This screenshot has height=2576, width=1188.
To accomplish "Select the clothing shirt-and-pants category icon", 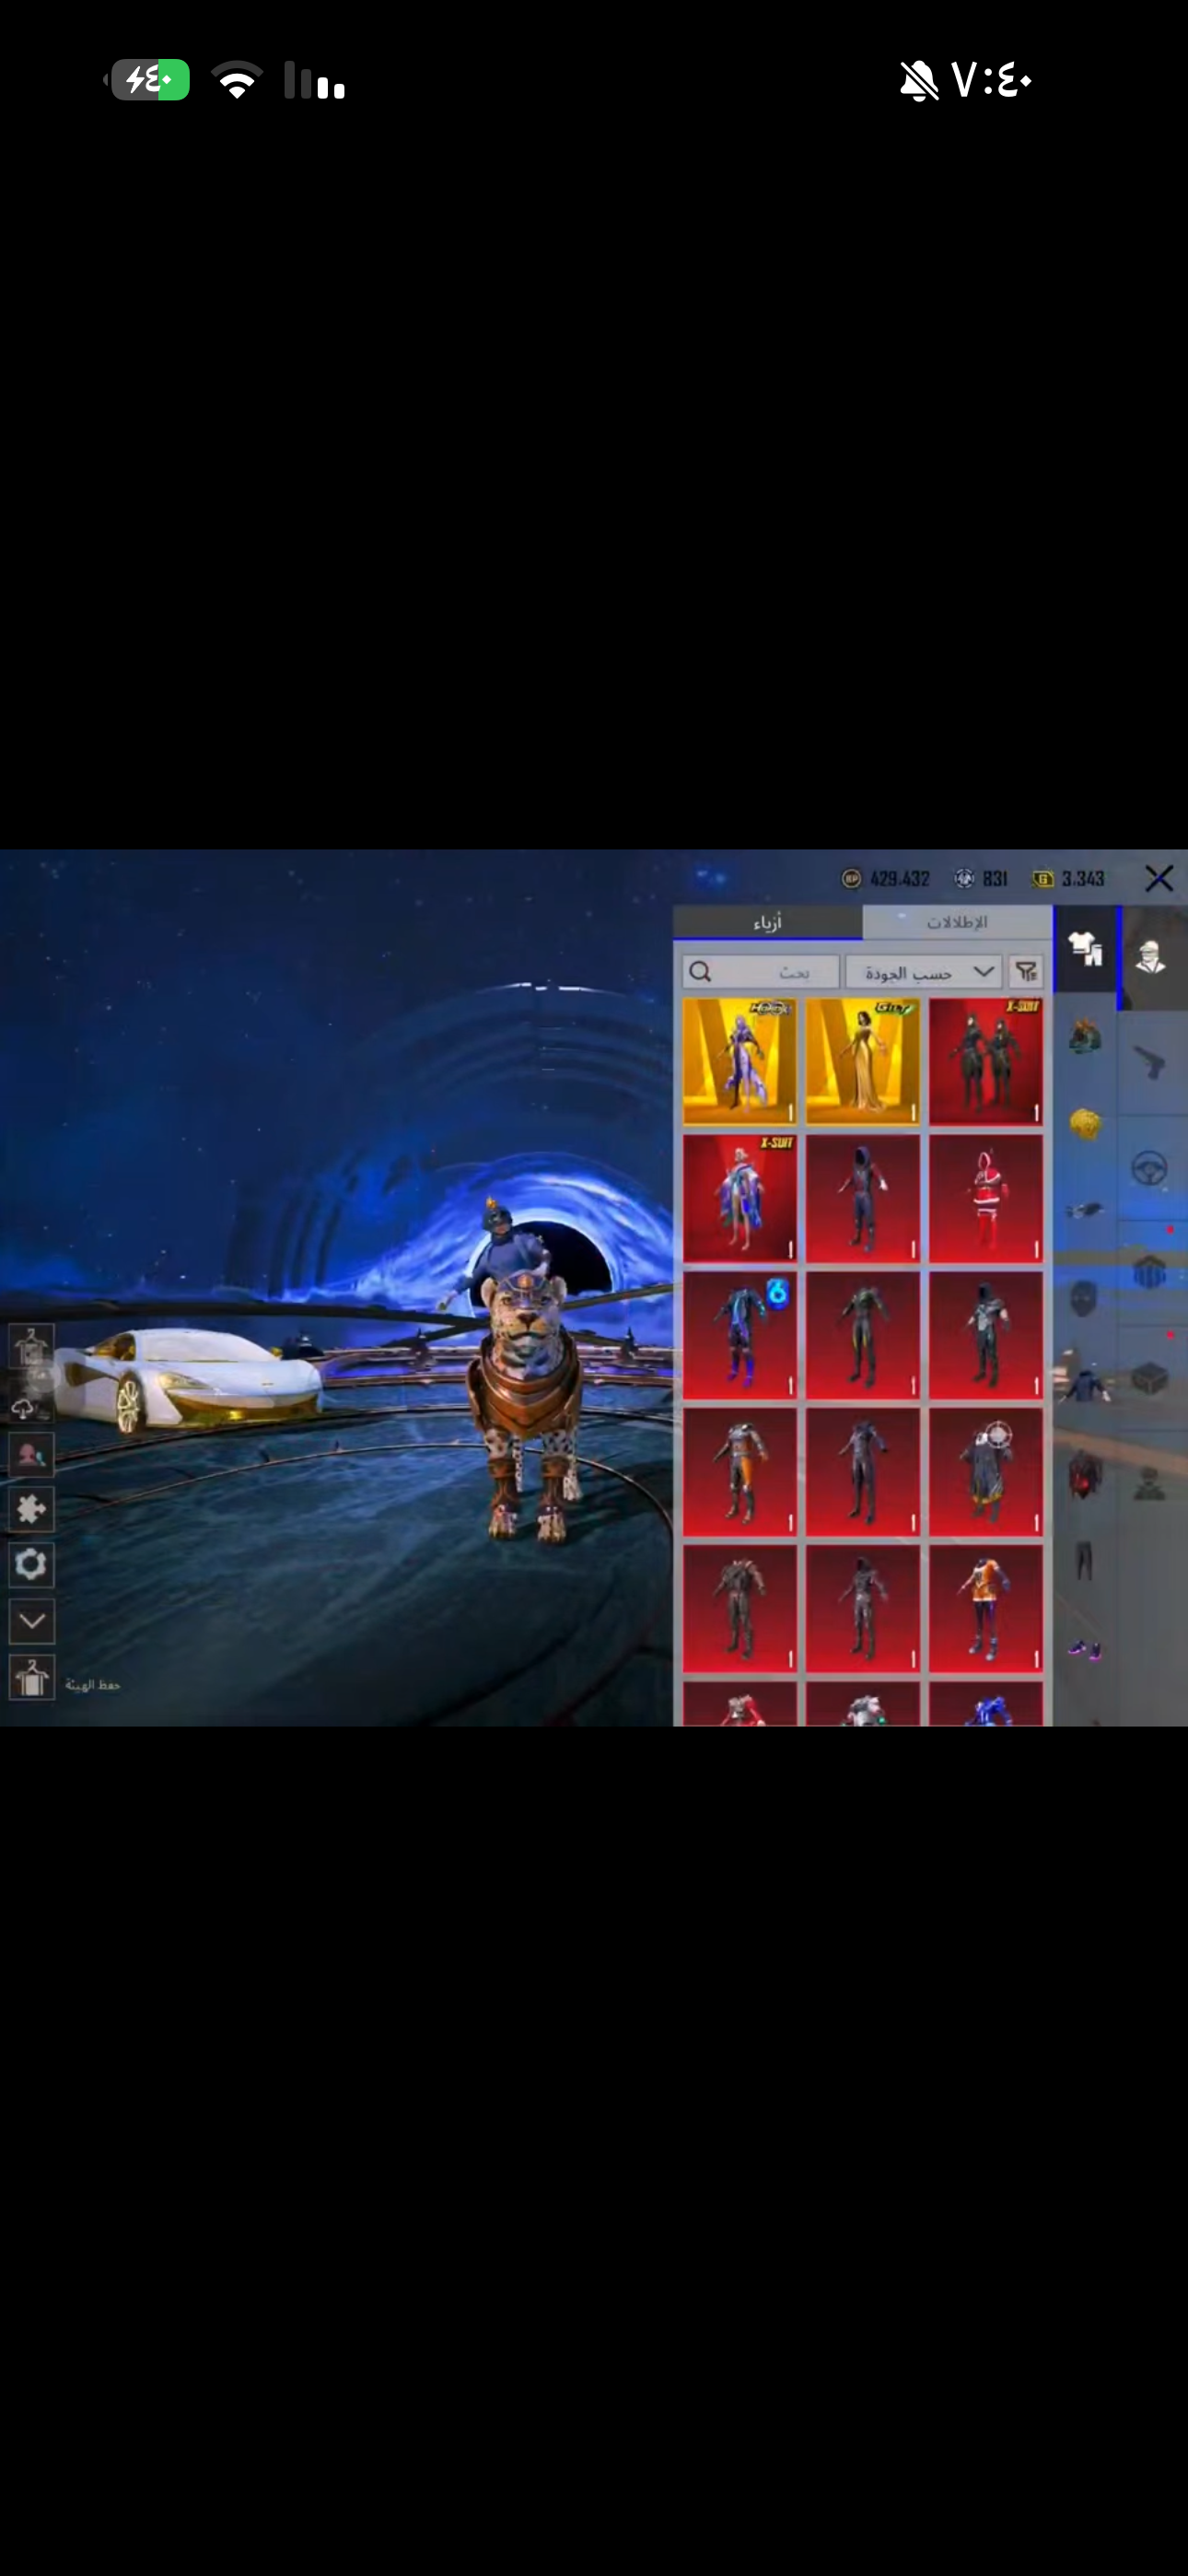I will (1085, 949).
